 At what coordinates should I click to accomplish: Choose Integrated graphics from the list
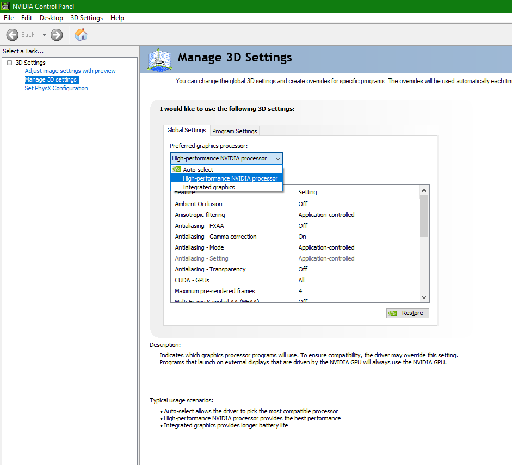pos(226,187)
